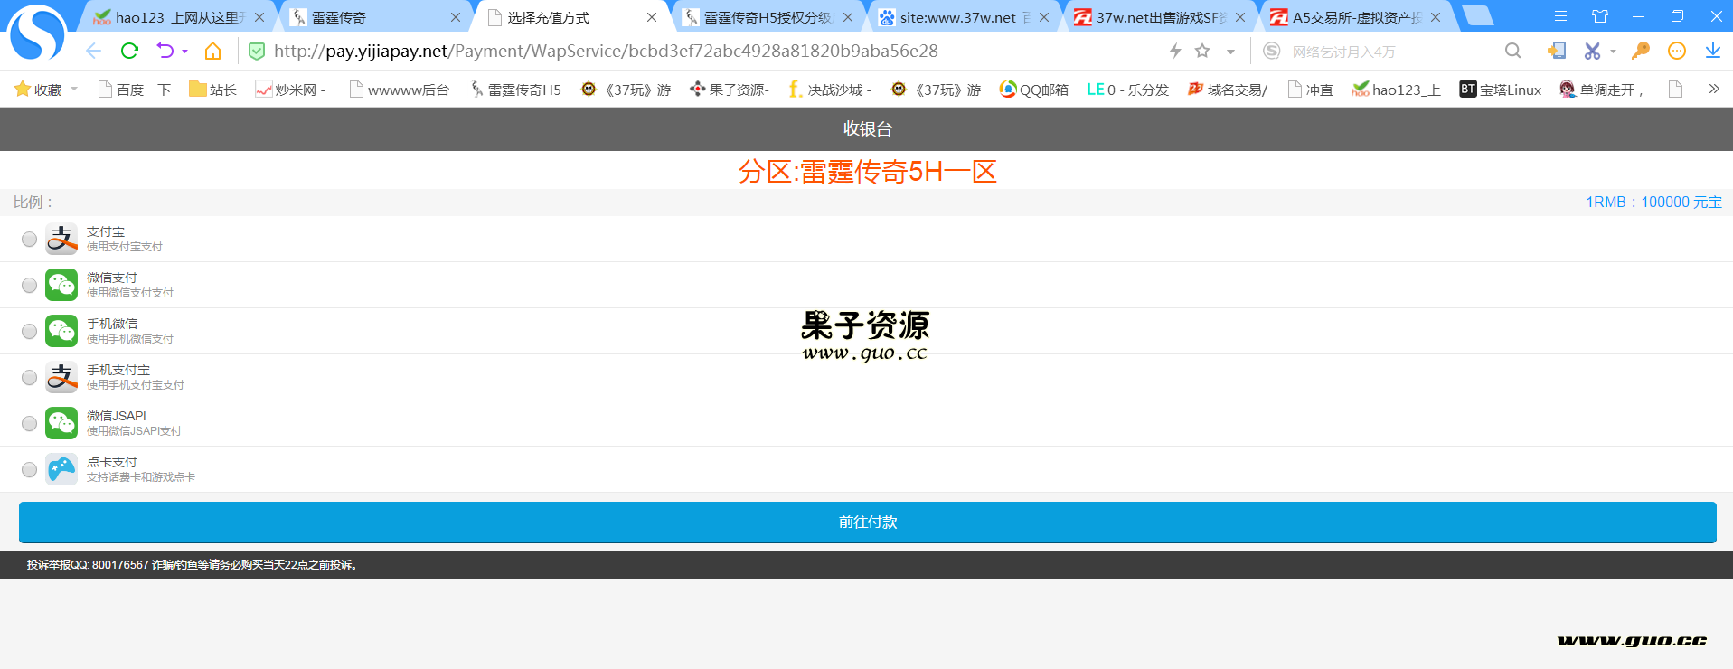Expand the bookmarks bar overflow chevron
The image size is (1733, 669).
[1713, 89]
